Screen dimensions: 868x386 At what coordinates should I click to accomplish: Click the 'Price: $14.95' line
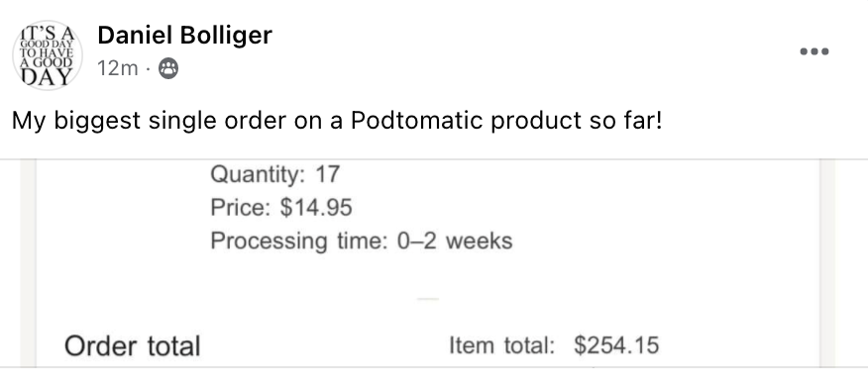pos(281,208)
